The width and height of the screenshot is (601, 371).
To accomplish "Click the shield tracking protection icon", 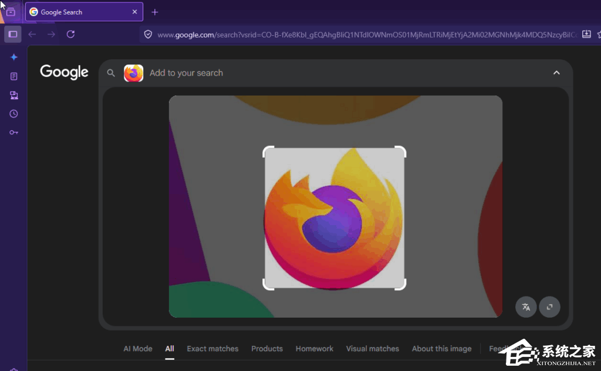I will (x=147, y=34).
